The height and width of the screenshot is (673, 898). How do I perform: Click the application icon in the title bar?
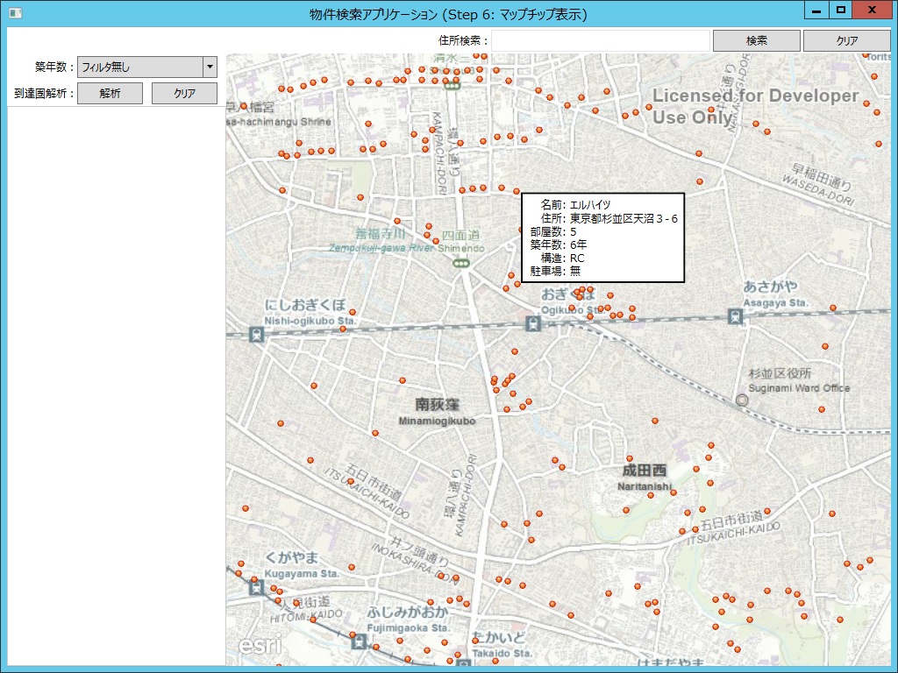click(16, 12)
